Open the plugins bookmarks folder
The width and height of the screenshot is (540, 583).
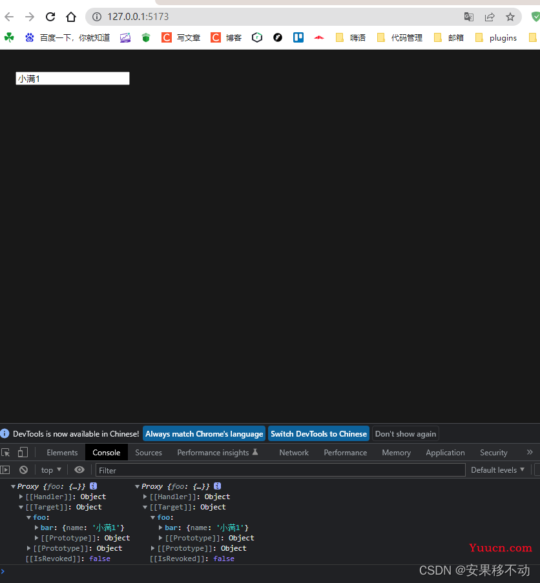pyautogui.click(x=497, y=37)
